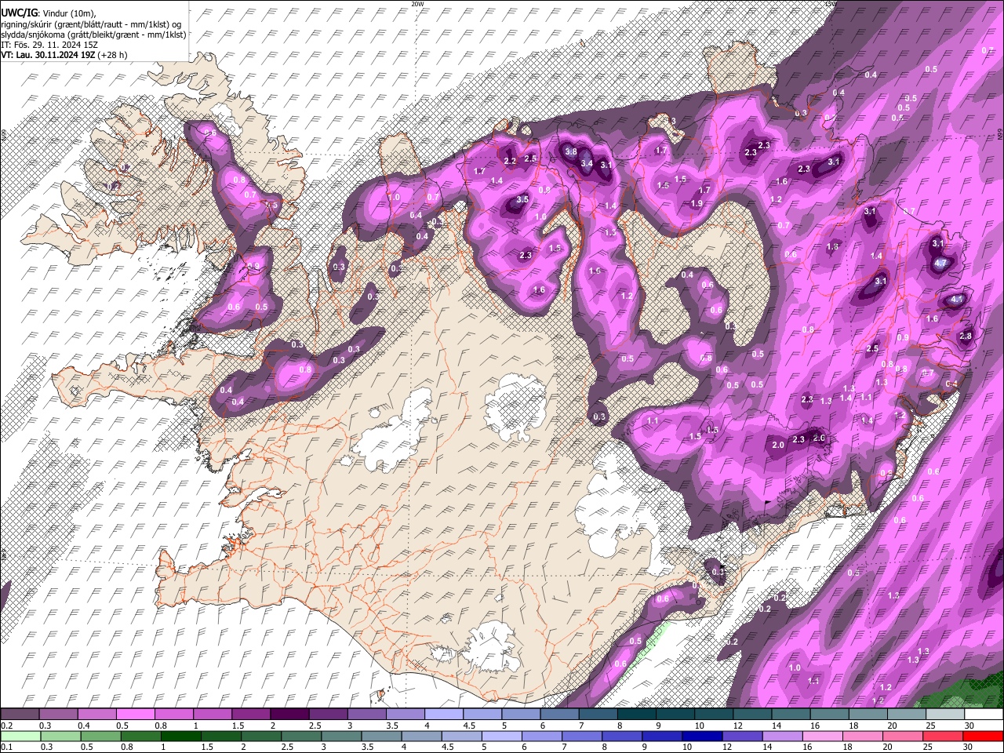This screenshot has height=753, width=1004.
Task: Click the 2.2 precipitation value on the map
Action: (x=510, y=161)
